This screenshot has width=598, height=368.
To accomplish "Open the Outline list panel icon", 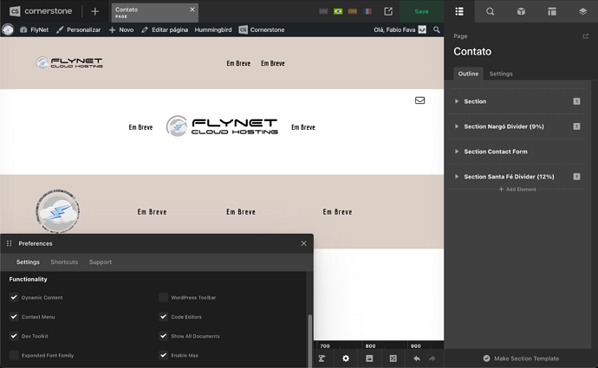I will coord(459,11).
